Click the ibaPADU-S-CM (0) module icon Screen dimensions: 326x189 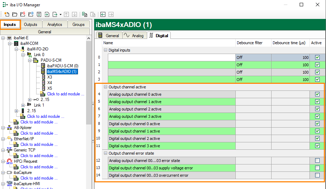(43, 66)
